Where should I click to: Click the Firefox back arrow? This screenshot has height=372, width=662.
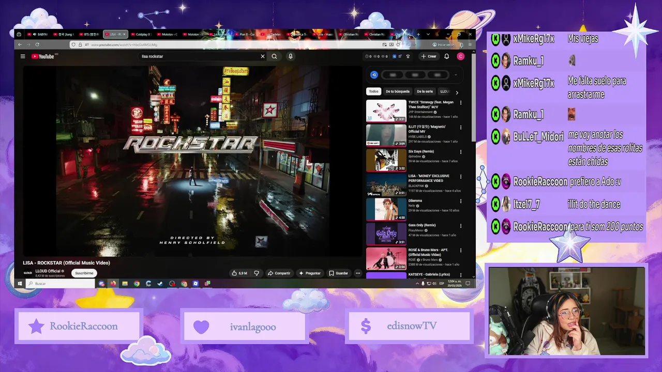pyautogui.click(x=20, y=44)
